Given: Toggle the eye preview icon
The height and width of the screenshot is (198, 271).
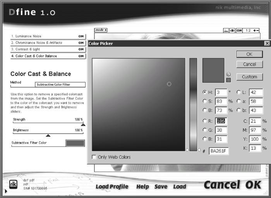Looking at the screenshot, I should point(232,30).
